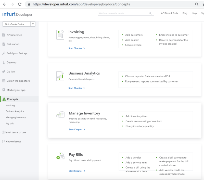Image resolution: width=204 pixels, height=180 pixels.
Task: Click the Intuit Developer logo
Action: tap(17, 14)
